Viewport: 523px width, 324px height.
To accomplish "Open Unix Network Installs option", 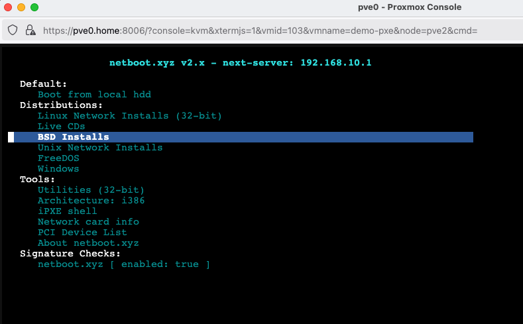I will (99, 148).
